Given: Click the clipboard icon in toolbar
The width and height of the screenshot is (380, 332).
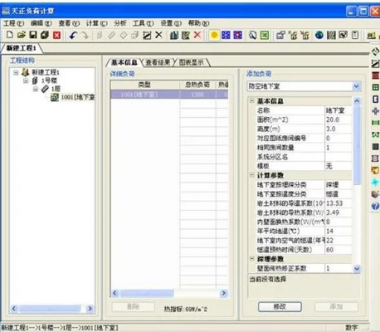Looking at the screenshot, I should click(x=355, y=35).
